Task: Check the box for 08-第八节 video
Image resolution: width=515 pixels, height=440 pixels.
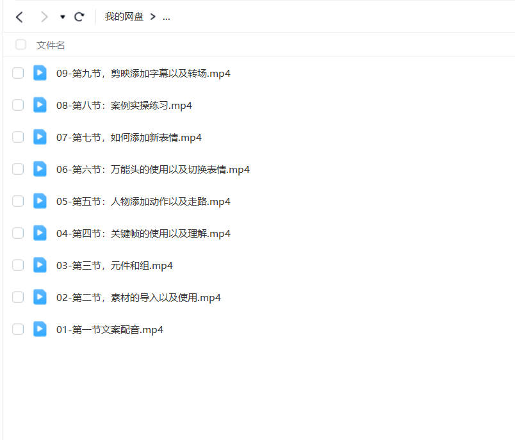Action: [x=18, y=105]
